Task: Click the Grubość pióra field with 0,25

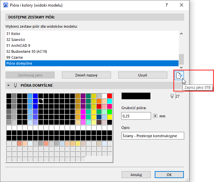Action: click(x=136, y=116)
